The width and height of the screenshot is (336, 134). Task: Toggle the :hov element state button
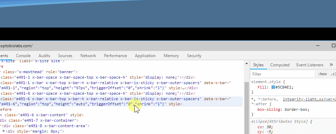click(322, 74)
